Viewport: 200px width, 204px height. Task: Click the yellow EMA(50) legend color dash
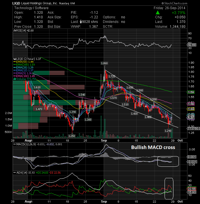[15, 62]
